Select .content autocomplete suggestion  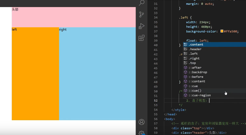click(215, 44)
